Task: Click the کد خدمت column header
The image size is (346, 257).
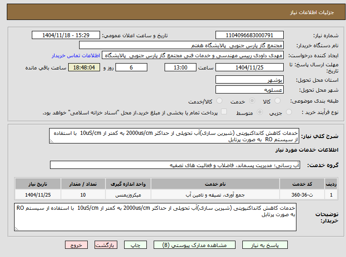Action: (x=302, y=184)
